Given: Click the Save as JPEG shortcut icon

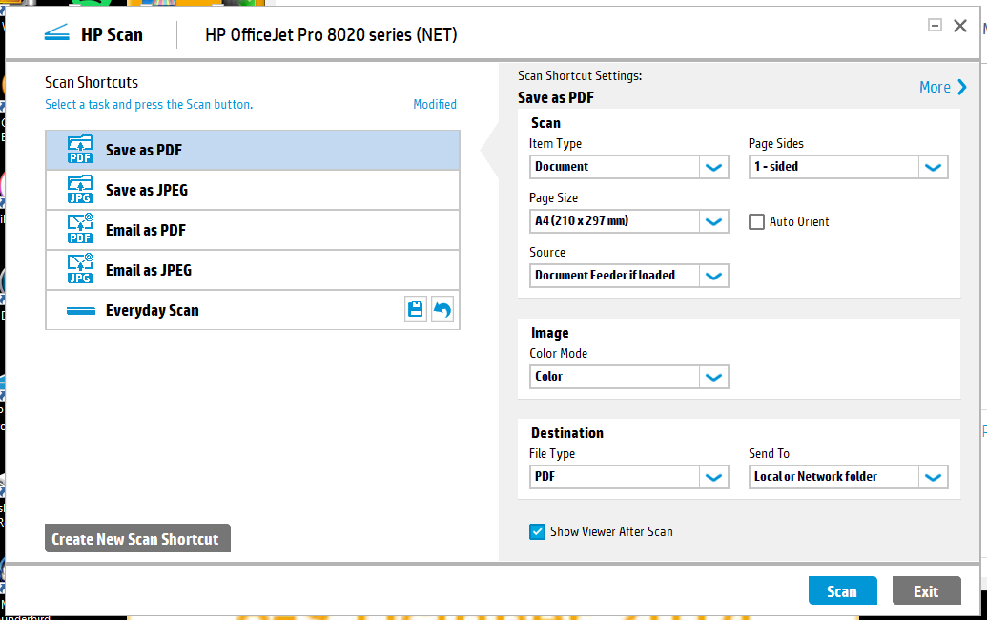Looking at the screenshot, I should tap(80, 191).
